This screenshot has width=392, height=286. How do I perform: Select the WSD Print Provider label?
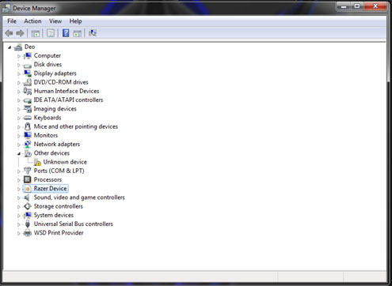pyautogui.click(x=59, y=233)
